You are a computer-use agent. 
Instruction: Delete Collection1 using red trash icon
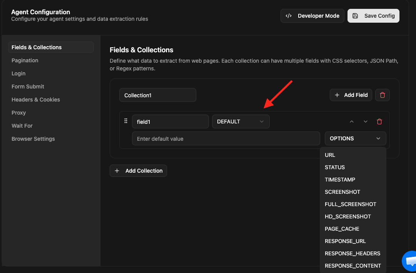pos(383,95)
